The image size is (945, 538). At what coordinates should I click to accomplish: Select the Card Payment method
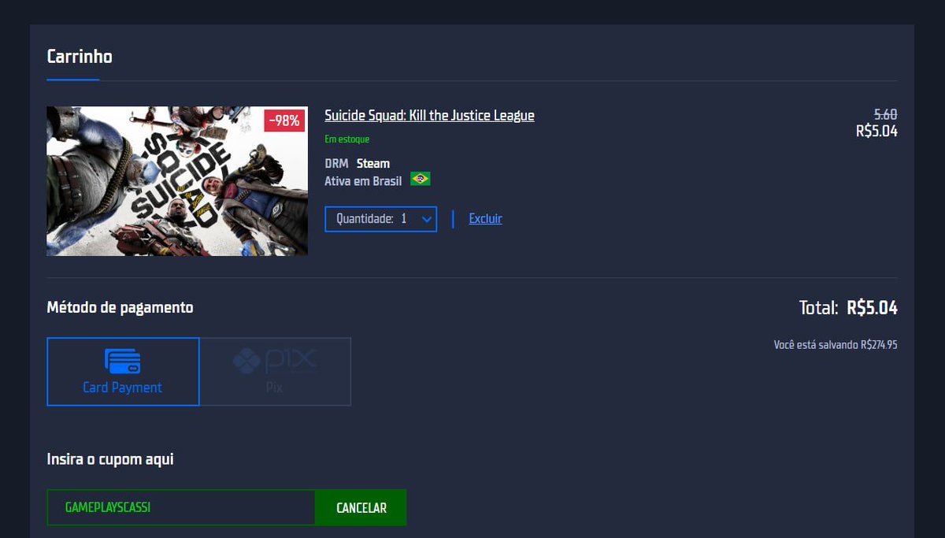point(123,372)
